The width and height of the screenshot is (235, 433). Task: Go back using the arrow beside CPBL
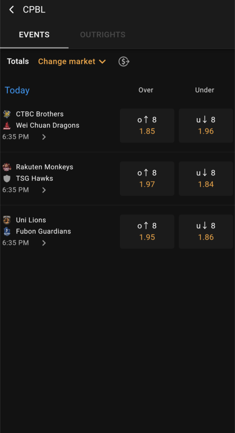(11, 10)
